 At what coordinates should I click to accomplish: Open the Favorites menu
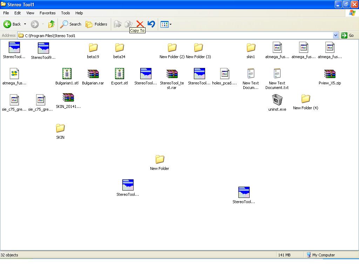click(x=47, y=13)
